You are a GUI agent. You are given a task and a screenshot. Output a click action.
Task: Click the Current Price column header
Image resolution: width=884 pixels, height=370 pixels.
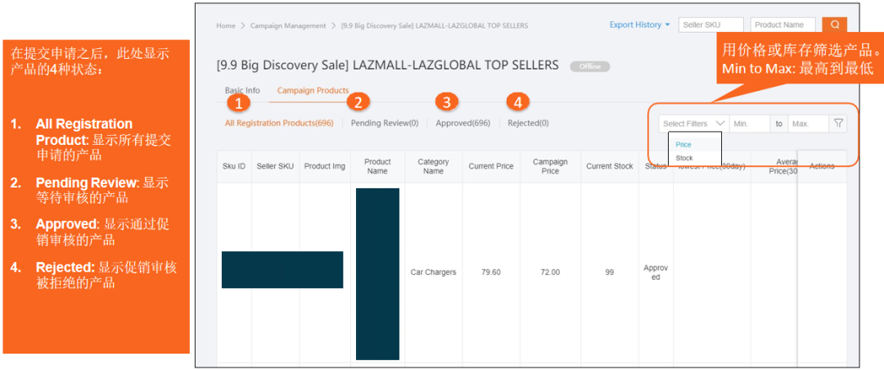coord(491,166)
